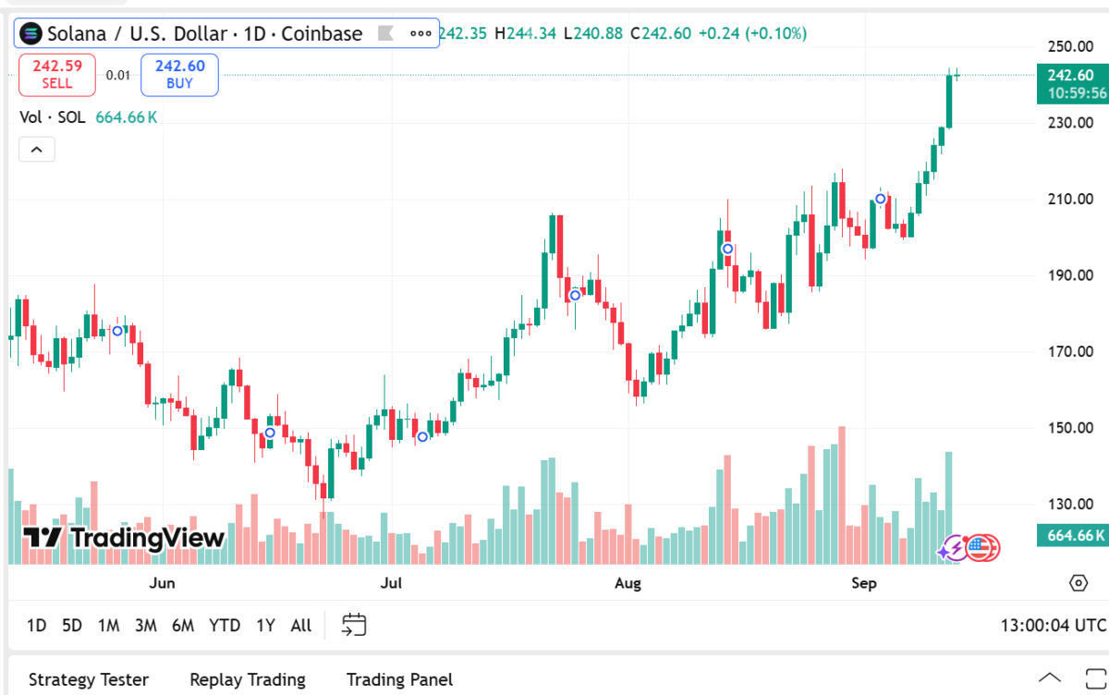Open the go-to-date calendar icon
The width and height of the screenshot is (1109, 695).
pos(354,625)
